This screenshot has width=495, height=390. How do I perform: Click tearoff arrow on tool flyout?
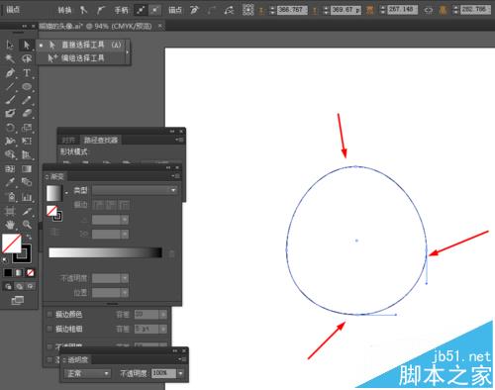128,51
